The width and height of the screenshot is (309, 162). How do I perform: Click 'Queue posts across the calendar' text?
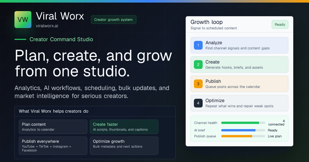click(x=233, y=87)
